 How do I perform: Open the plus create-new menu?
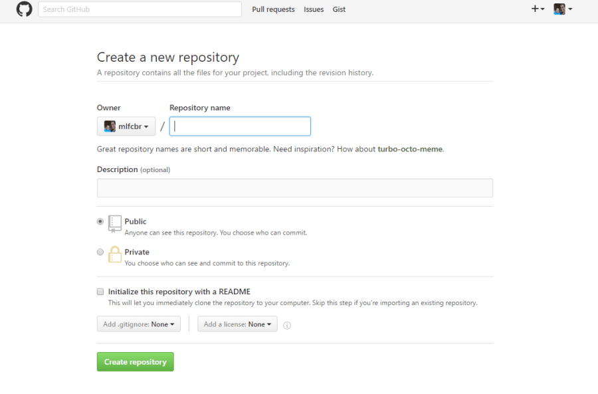[x=538, y=9]
